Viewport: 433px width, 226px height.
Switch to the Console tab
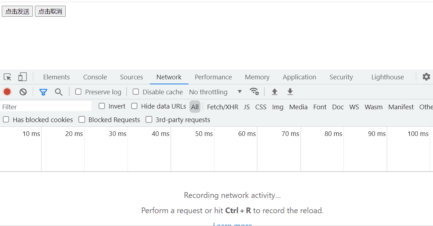click(95, 77)
